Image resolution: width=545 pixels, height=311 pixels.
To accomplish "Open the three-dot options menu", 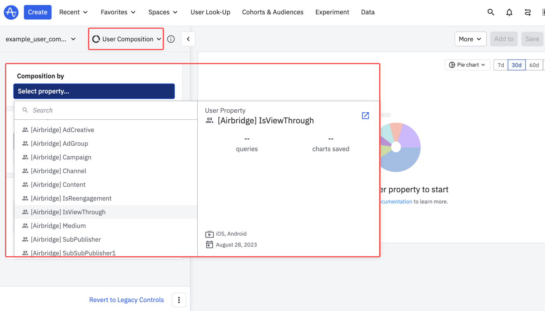I will pos(179,300).
